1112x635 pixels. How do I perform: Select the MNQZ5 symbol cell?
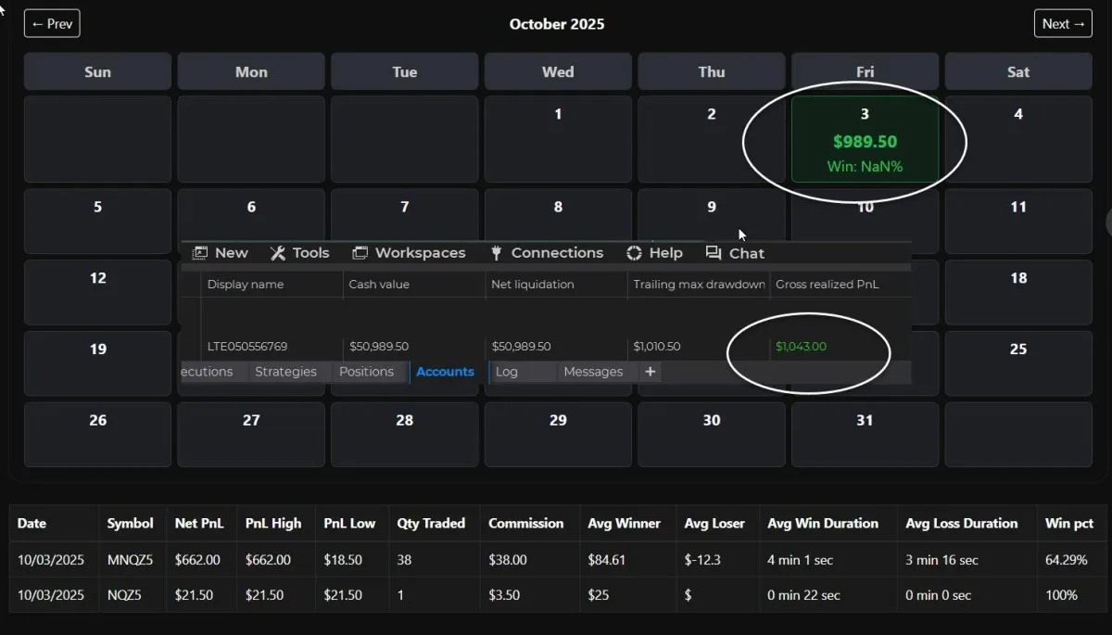click(131, 560)
